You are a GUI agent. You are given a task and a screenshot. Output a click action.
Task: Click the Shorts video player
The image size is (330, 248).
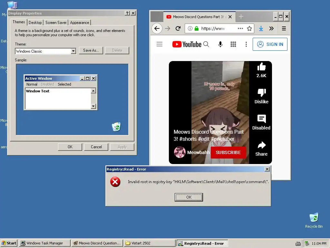click(220, 112)
